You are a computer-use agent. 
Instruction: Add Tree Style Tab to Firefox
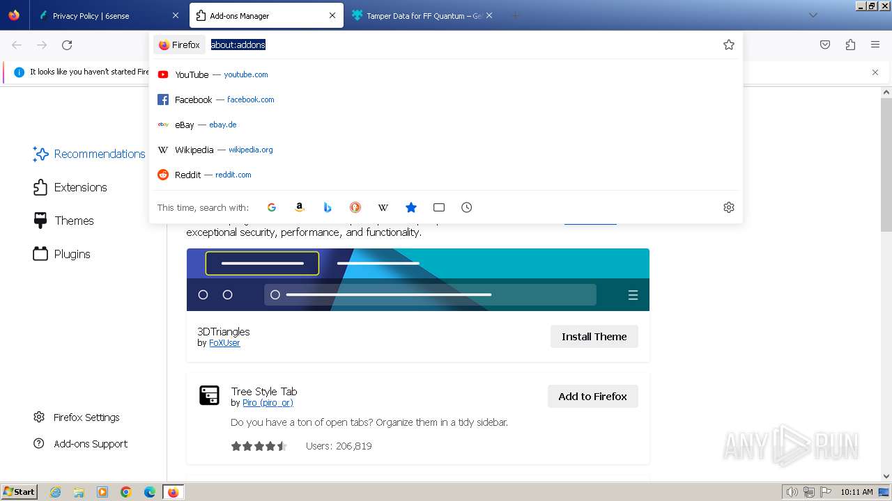tap(593, 397)
